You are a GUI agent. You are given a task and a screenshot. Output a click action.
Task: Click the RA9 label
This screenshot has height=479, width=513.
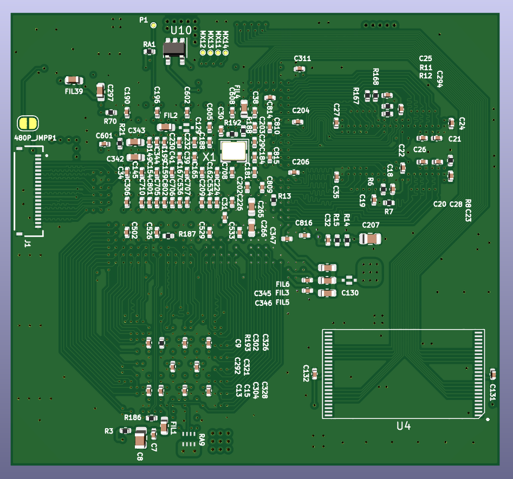(x=202, y=440)
